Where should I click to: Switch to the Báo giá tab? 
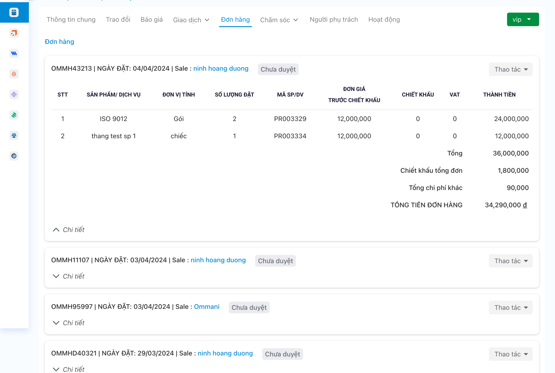(151, 20)
